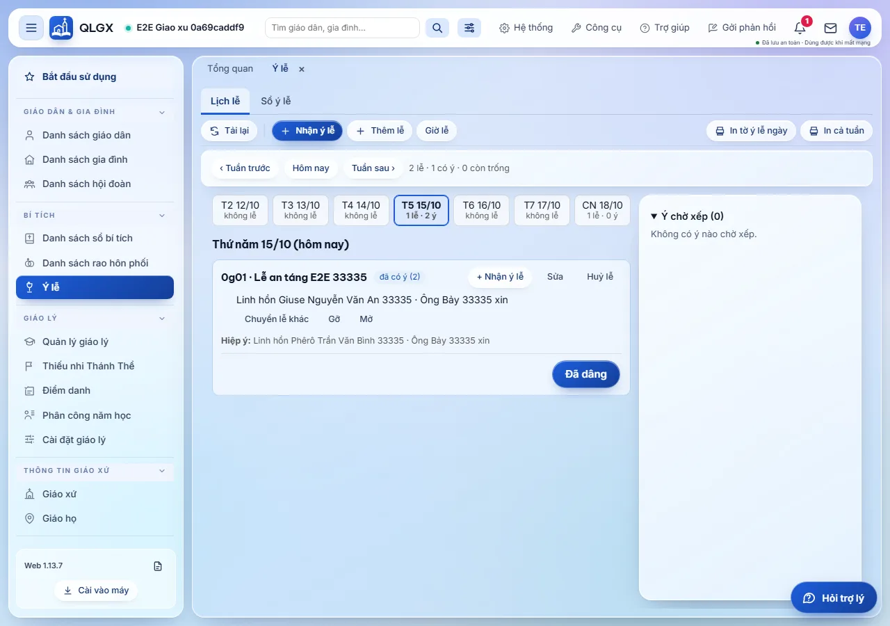Viewport: 890px width, 626px height.
Task: Focus the Tìm giáo dân search field
Action: click(342, 28)
